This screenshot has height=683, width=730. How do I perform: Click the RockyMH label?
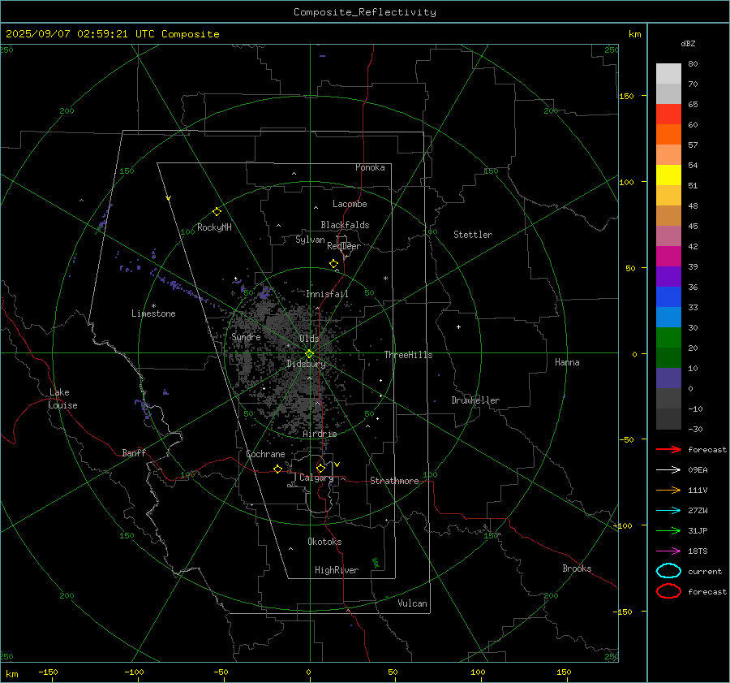pos(214,227)
